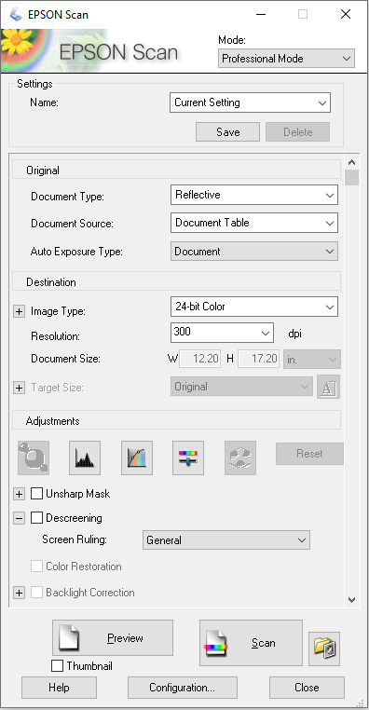Screen dimensions: 369x710
Task: Expand the Image Type options
Action: [19, 311]
